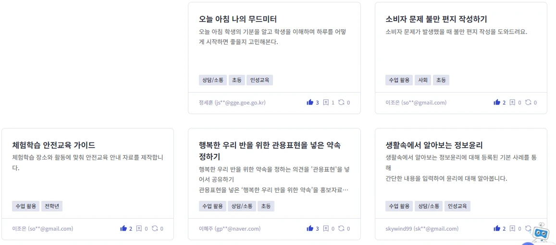Click the 전학년 tag on 체험학습 card
The height and width of the screenshot is (245, 556).
52,206
